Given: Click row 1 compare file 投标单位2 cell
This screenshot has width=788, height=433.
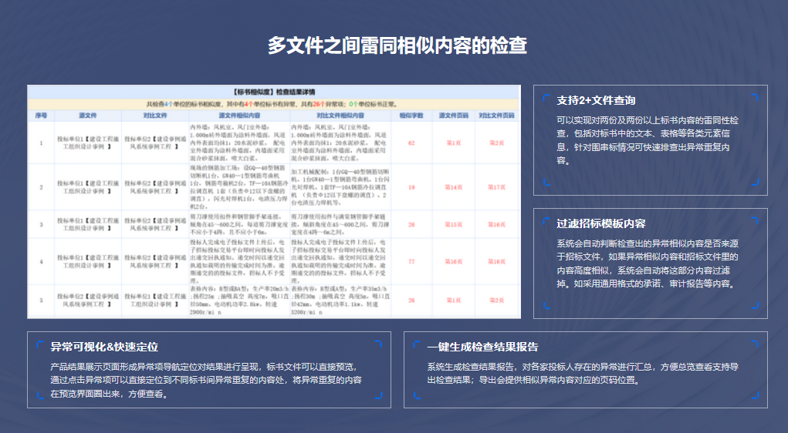Looking at the screenshot, I should [155, 143].
